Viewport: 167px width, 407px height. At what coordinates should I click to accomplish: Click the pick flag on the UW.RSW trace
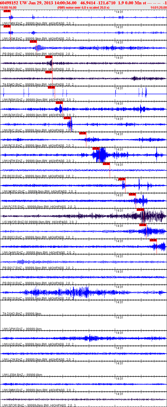(x=51, y=87)
